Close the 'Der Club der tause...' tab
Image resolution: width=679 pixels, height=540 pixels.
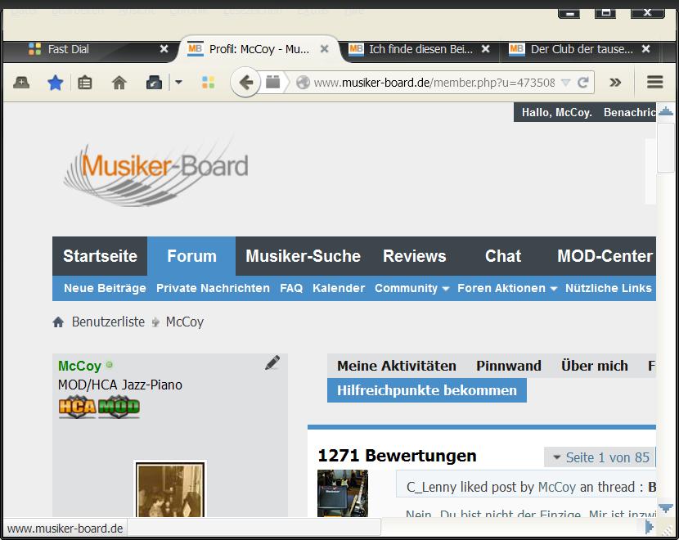[x=645, y=49]
